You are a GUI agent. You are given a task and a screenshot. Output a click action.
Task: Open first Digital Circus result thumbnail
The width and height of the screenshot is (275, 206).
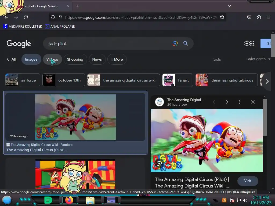pos(75,117)
